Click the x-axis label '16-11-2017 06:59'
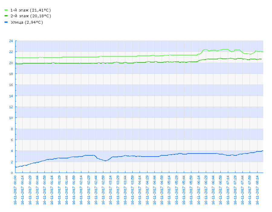Screen dimensions: 272x212 (220, 190)
